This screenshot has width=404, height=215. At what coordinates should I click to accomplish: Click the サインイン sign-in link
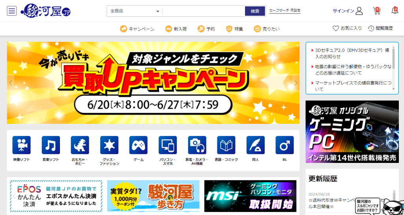347,11
